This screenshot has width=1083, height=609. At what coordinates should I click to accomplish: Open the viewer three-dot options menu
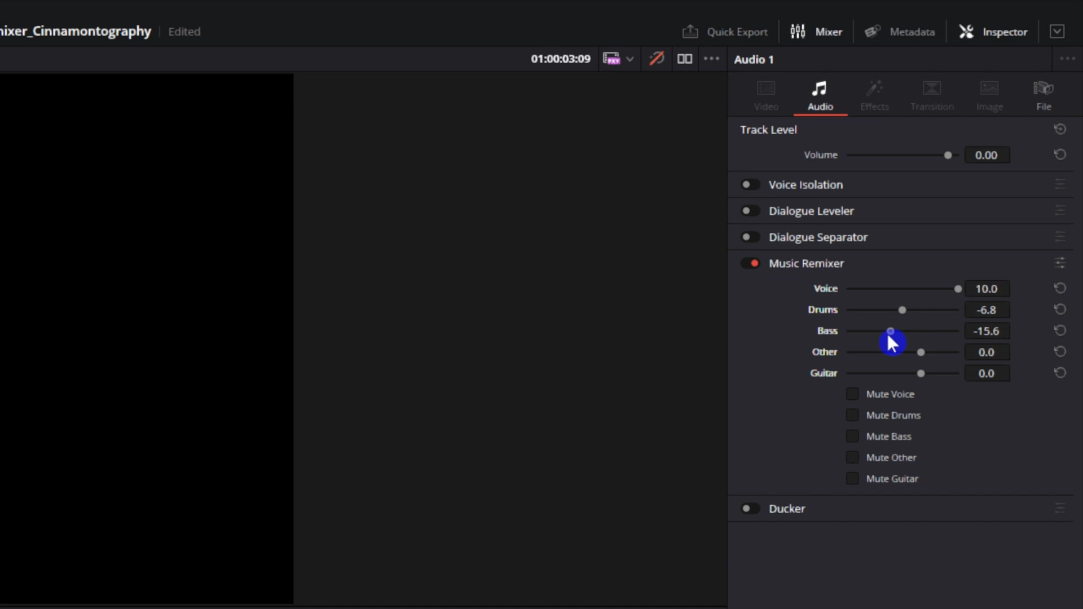pyautogui.click(x=711, y=59)
